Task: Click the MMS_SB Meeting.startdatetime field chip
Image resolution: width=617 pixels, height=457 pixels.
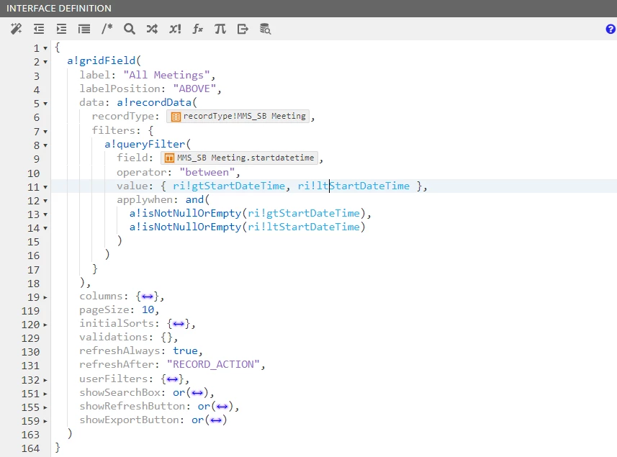Action: tap(239, 158)
